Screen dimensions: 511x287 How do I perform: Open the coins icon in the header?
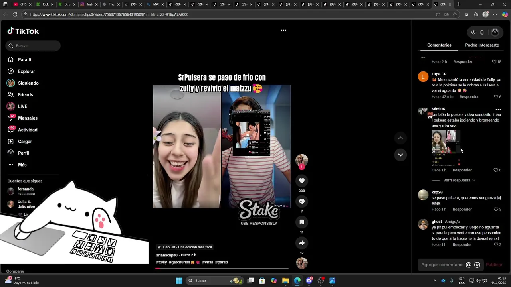(473, 33)
